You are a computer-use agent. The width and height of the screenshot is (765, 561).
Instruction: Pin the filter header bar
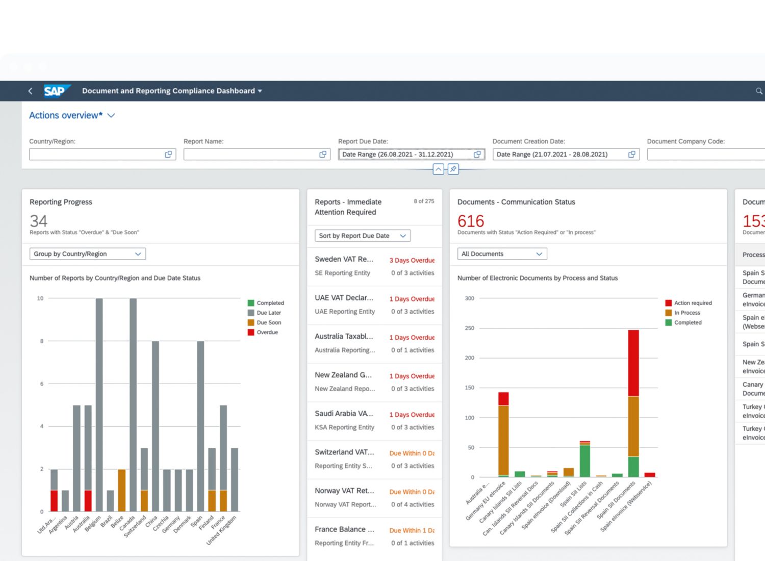[453, 169]
